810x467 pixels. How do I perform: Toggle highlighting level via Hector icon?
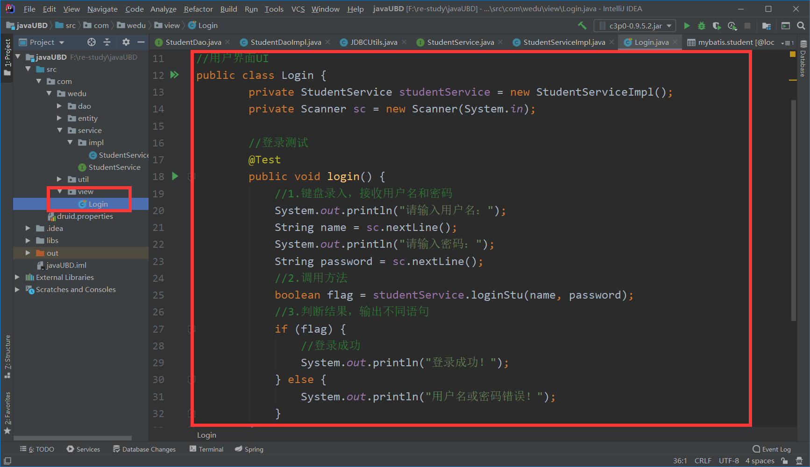pyautogui.click(x=799, y=460)
